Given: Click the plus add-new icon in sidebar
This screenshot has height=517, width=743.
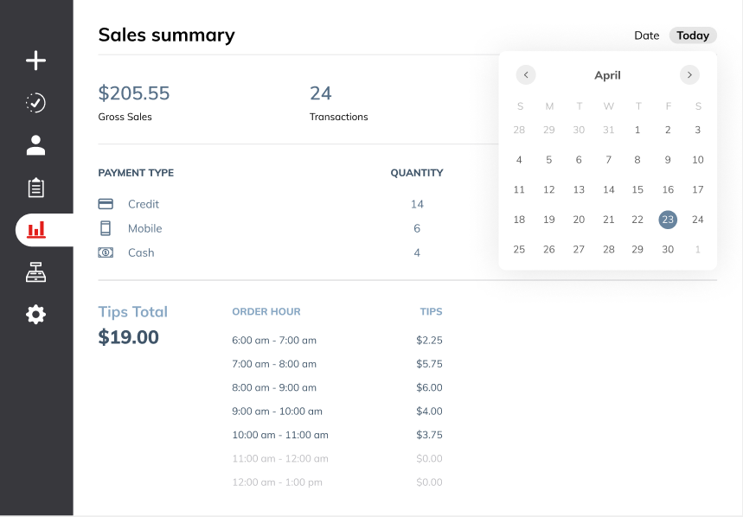Looking at the screenshot, I should tap(36, 61).
